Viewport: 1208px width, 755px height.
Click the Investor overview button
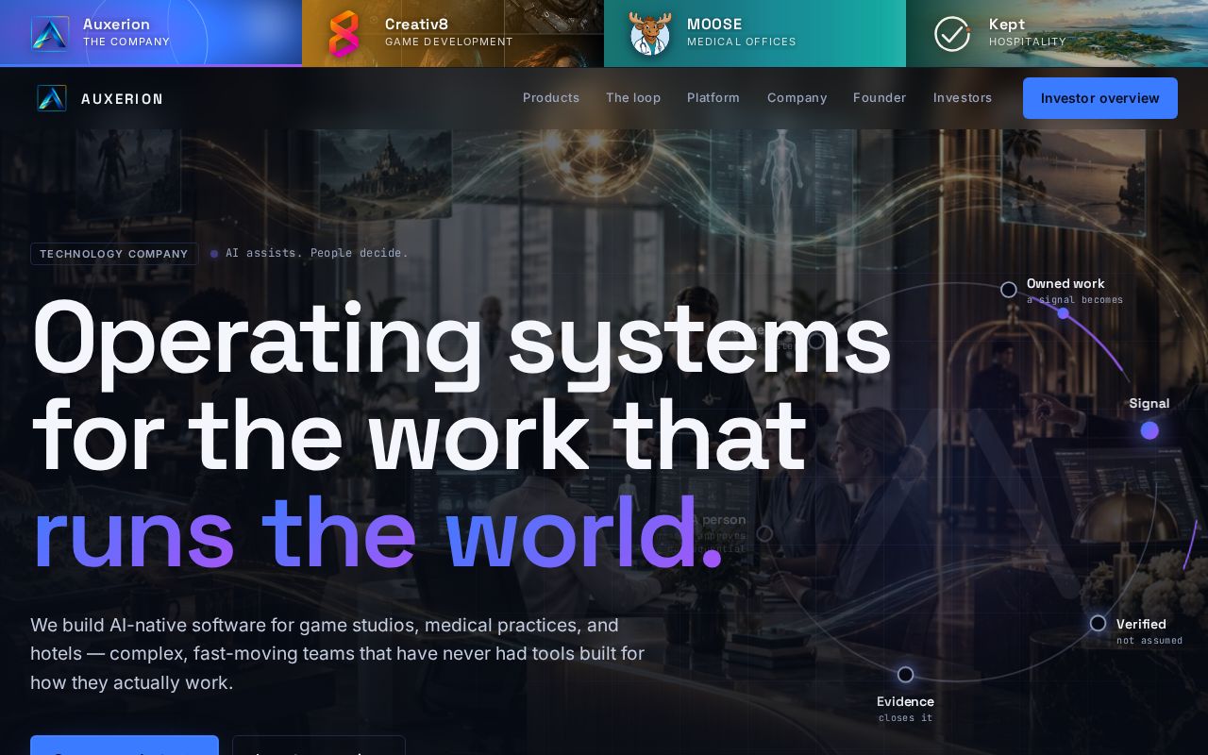pyautogui.click(x=1100, y=98)
